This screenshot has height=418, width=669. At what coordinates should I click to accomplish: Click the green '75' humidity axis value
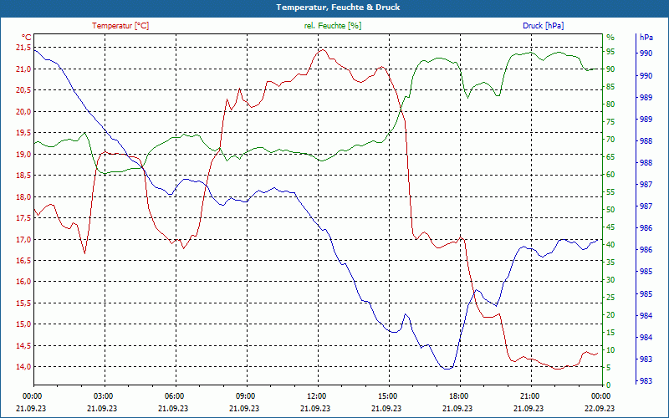coord(610,121)
